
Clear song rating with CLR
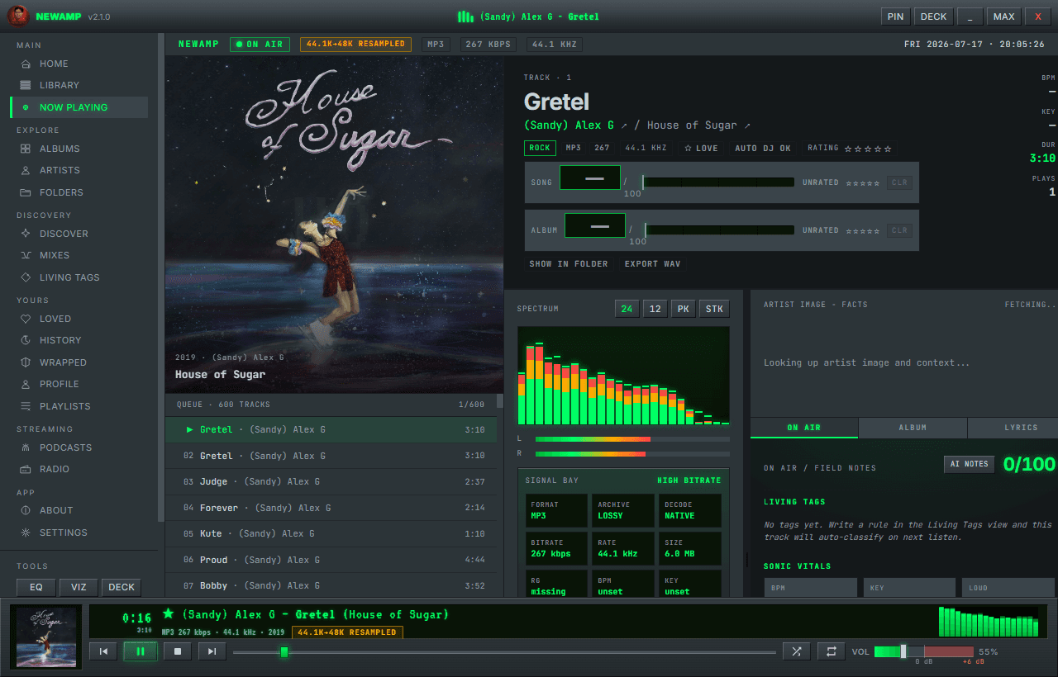click(899, 182)
